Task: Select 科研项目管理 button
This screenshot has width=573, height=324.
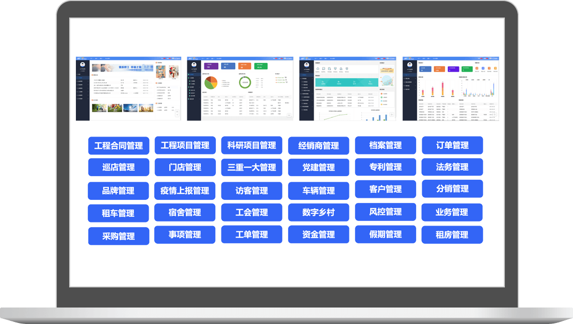Action: pyautogui.click(x=251, y=146)
